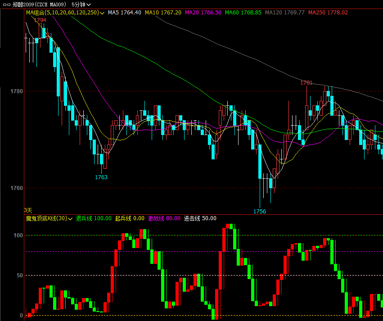Viewport: 383px width, 321px height.
Task: Click the MA250 1778.02 value label
Action: 328,13
